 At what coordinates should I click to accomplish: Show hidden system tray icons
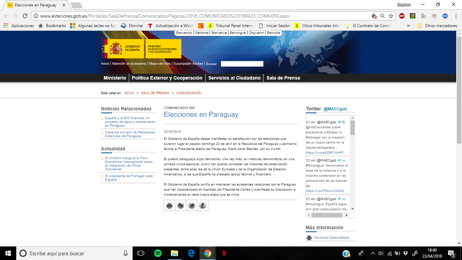(x=373, y=253)
